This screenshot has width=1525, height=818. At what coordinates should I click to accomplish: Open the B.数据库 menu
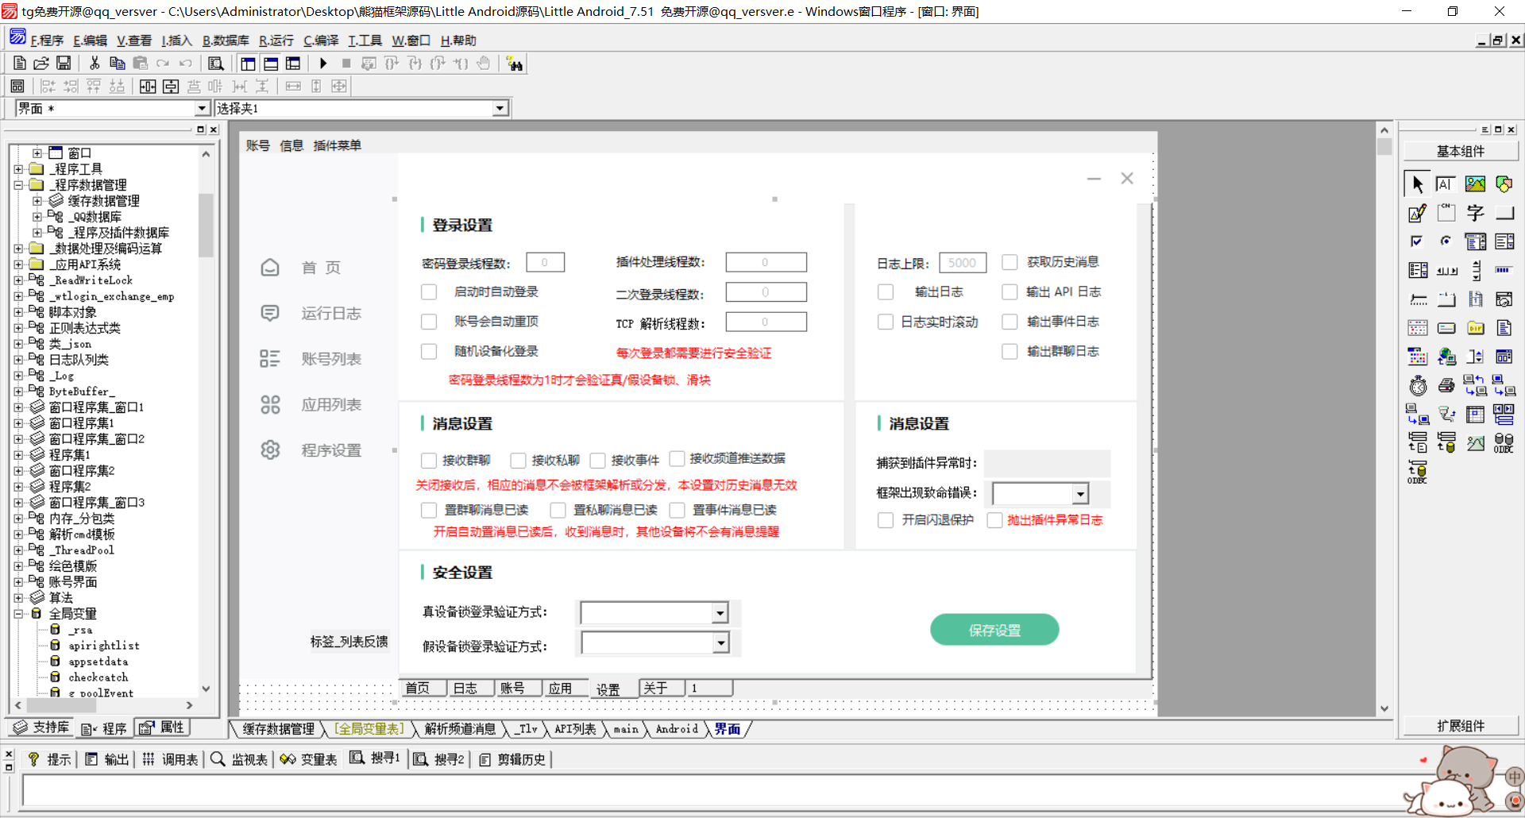(226, 41)
